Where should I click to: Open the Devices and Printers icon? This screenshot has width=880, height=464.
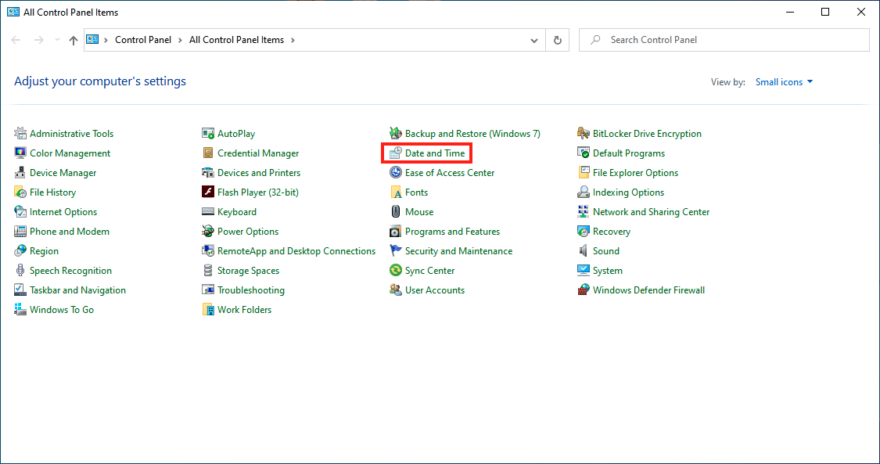[x=208, y=173]
